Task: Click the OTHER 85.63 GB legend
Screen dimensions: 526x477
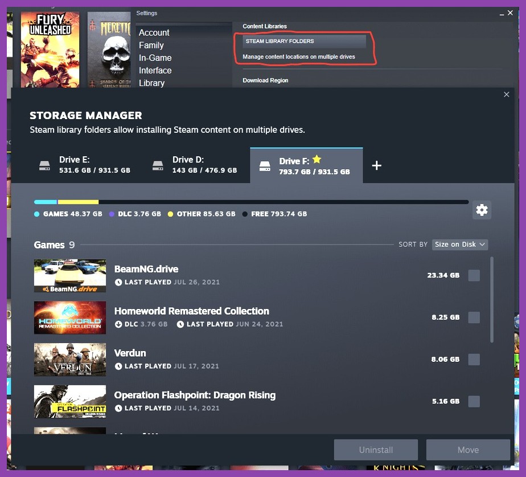Action: point(202,214)
